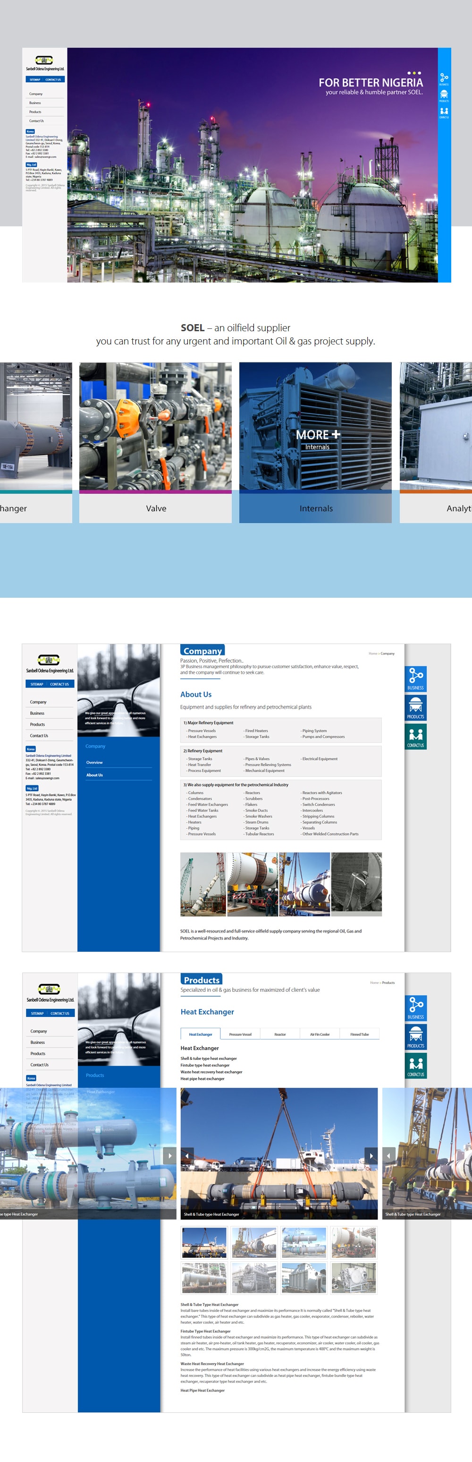Click the 'Shell & tube type heat exchanger' list item
The height and width of the screenshot is (1462, 472).
coord(209,1058)
